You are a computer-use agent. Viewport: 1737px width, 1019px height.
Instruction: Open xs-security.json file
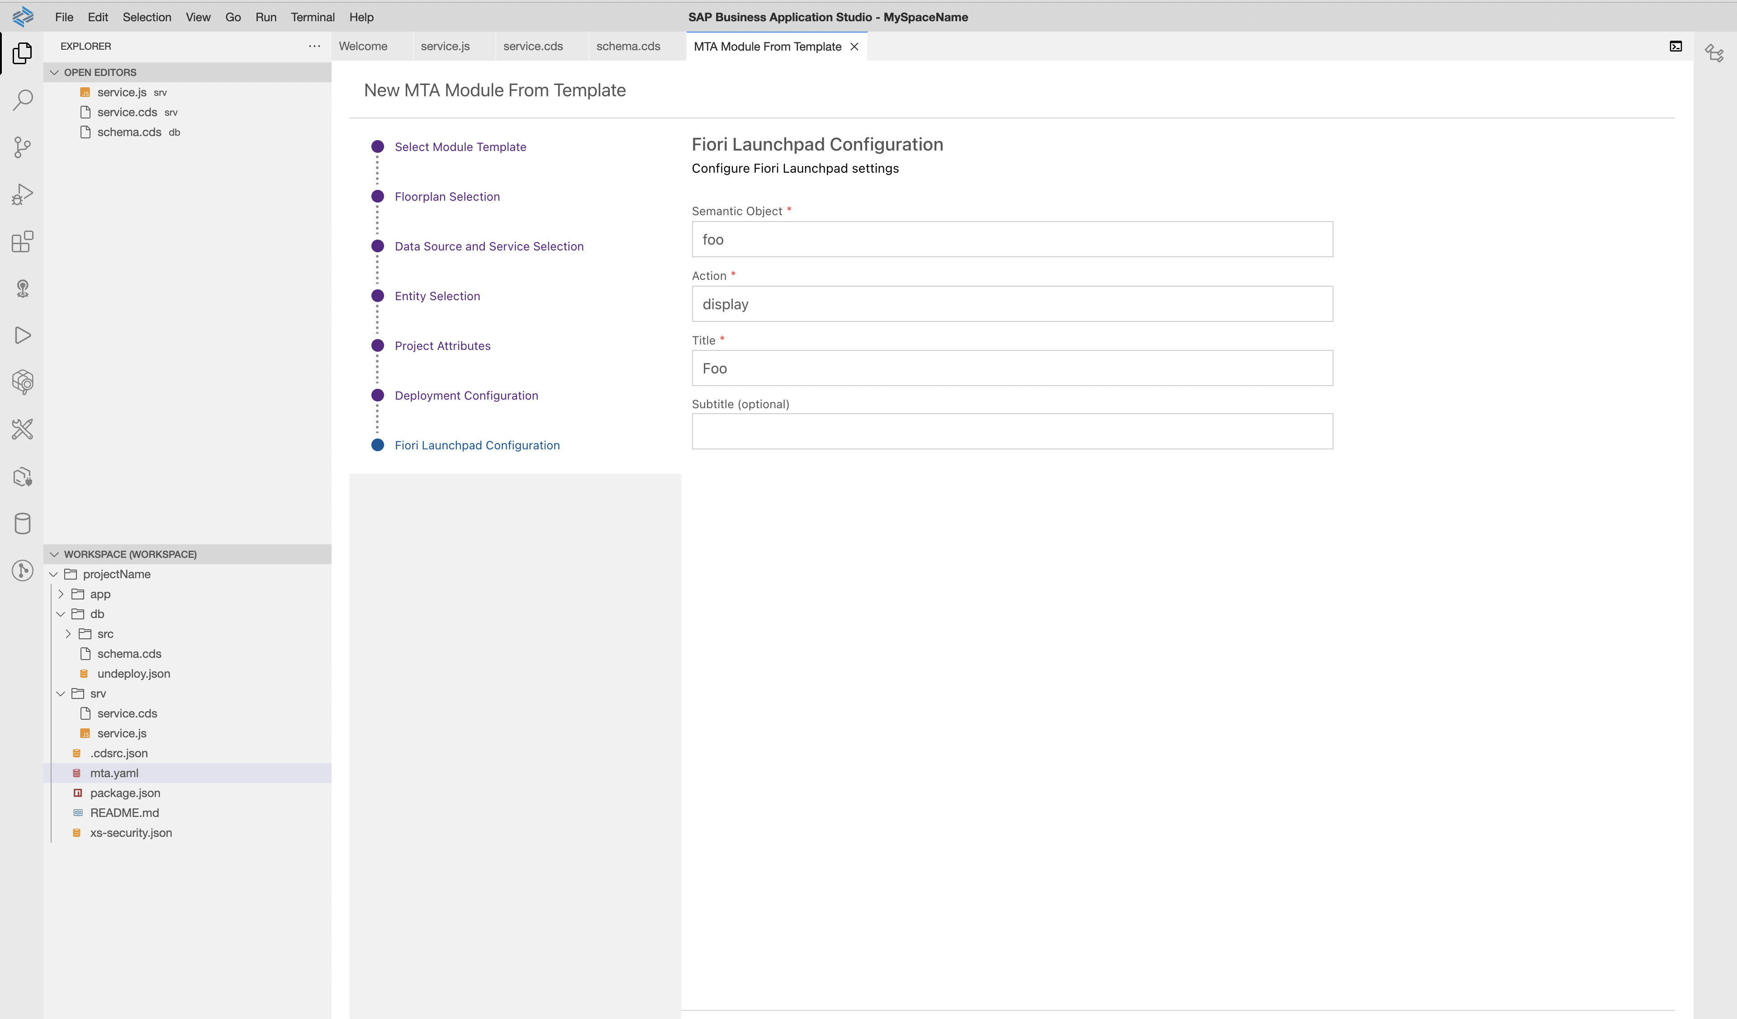[187, 833]
